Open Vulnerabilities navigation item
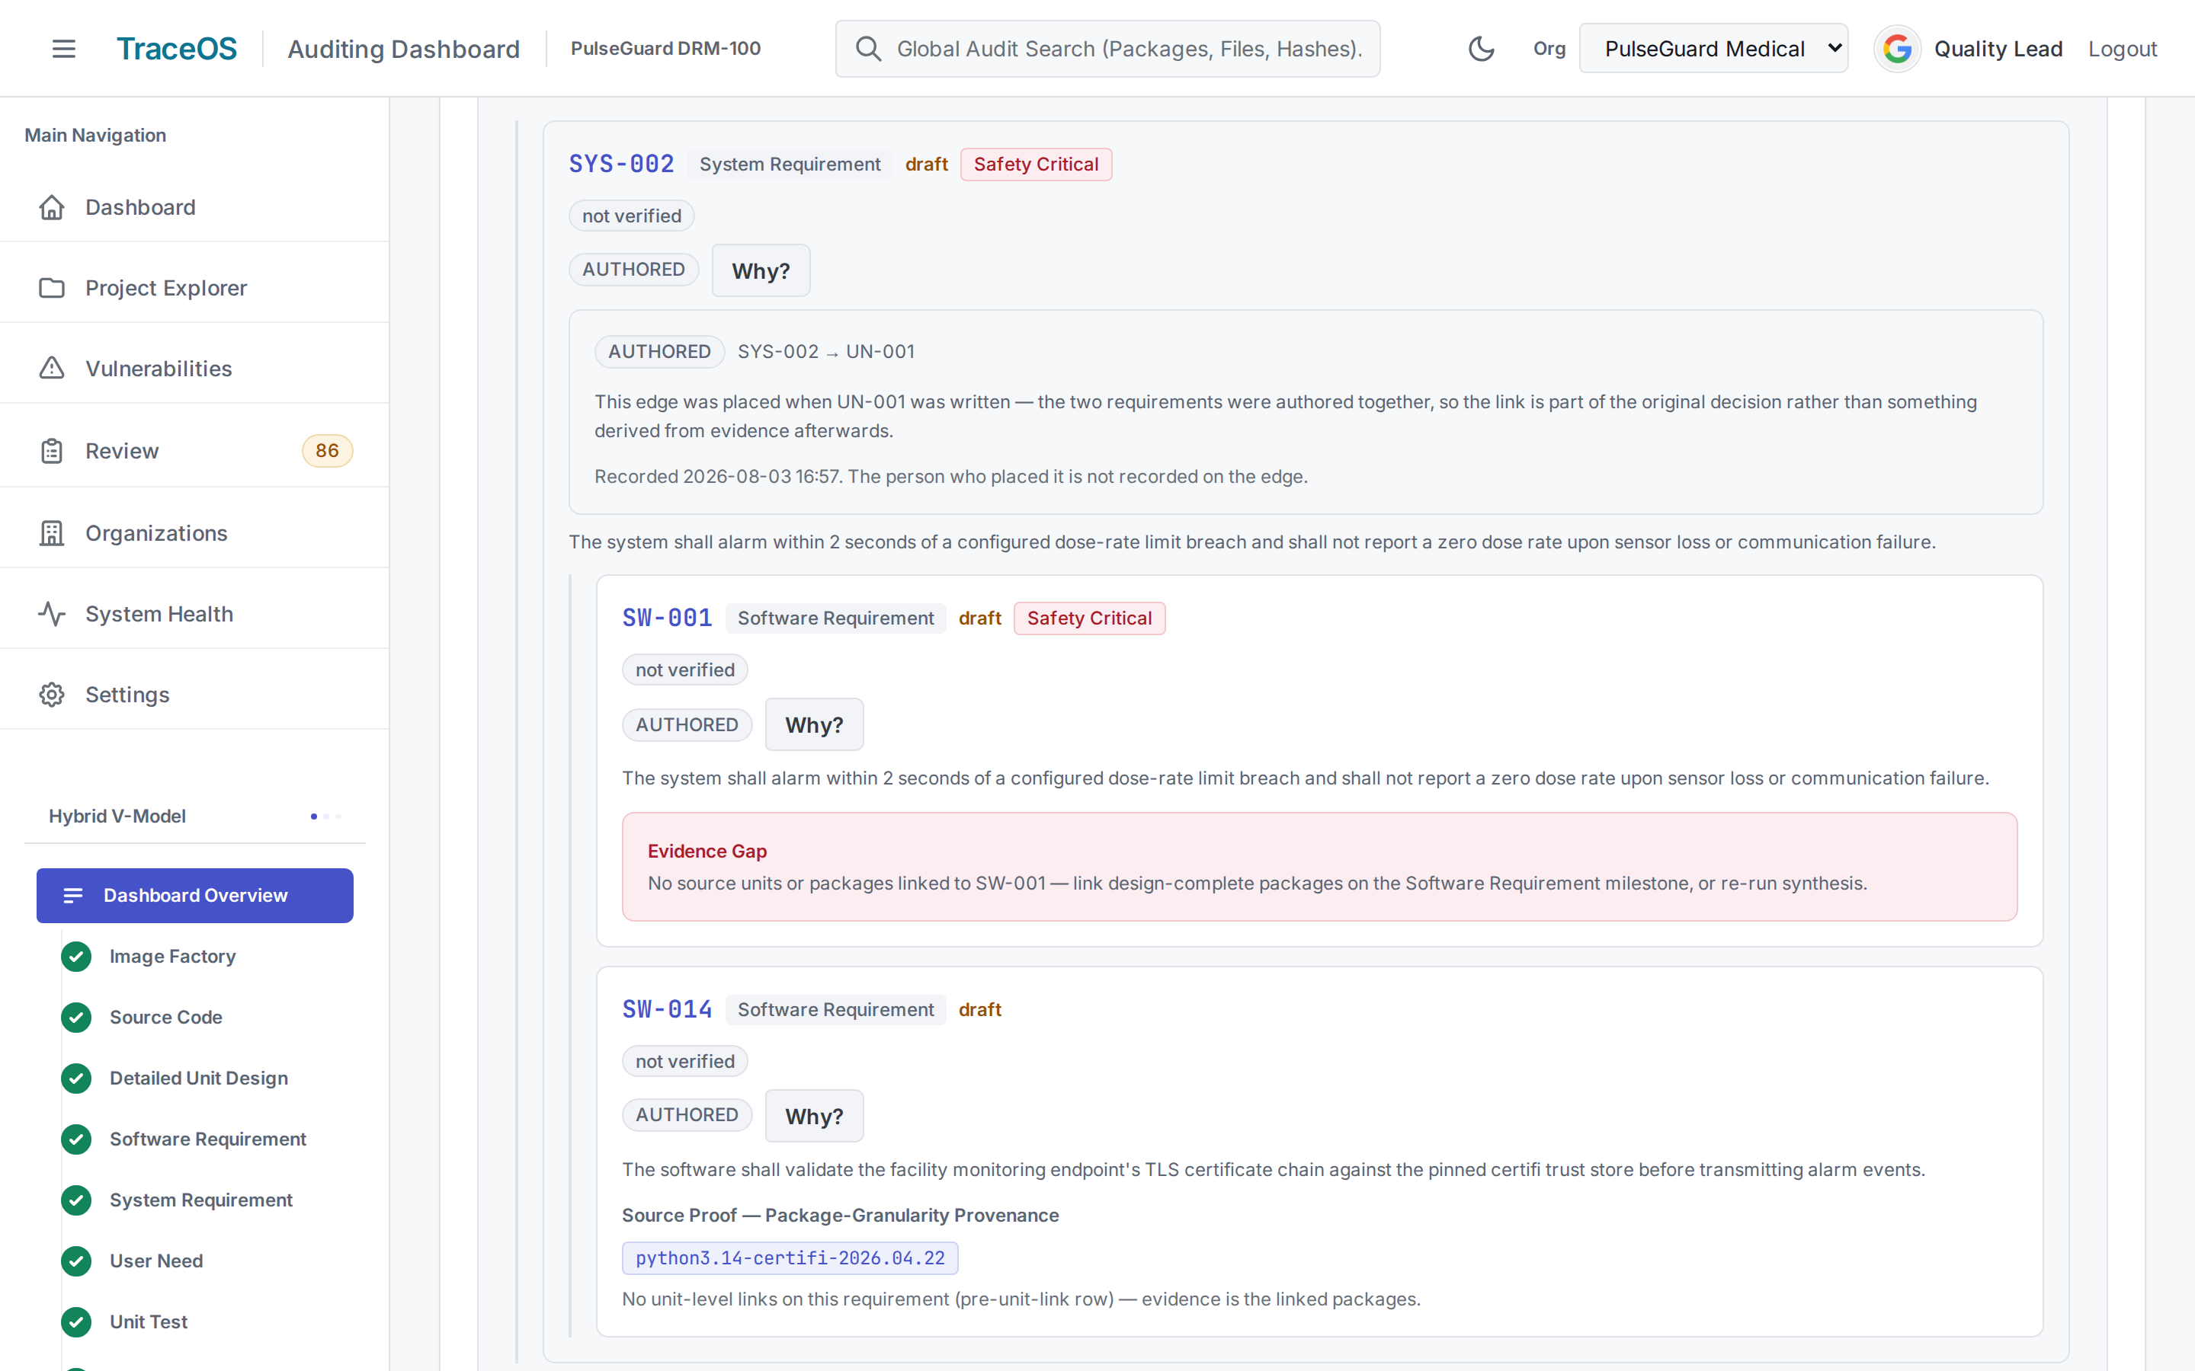This screenshot has height=1371, width=2195. click(x=195, y=368)
